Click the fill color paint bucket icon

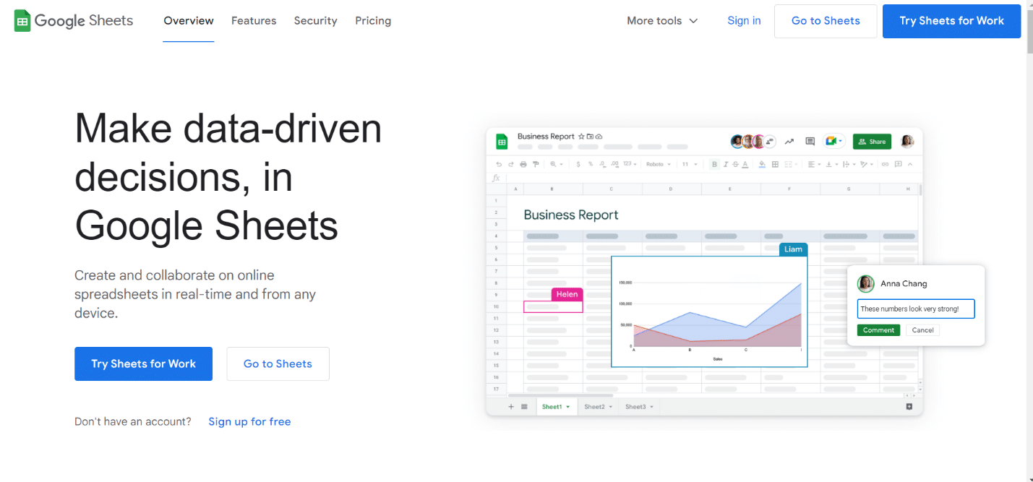pyautogui.click(x=762, y=164)
